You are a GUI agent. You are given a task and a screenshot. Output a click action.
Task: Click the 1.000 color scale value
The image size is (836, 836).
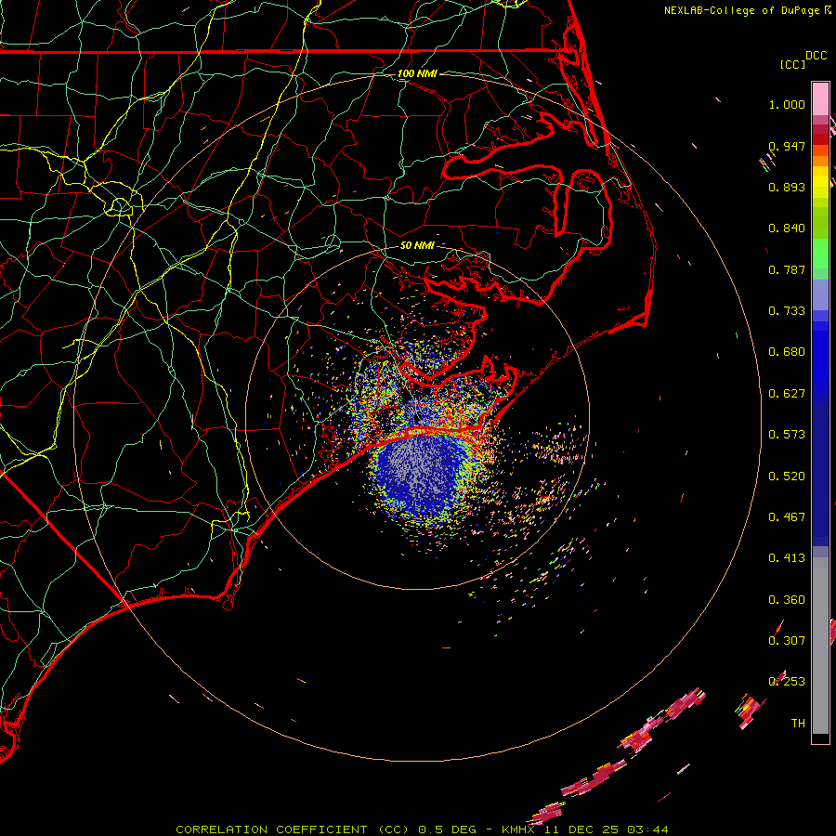coord(787,104)
